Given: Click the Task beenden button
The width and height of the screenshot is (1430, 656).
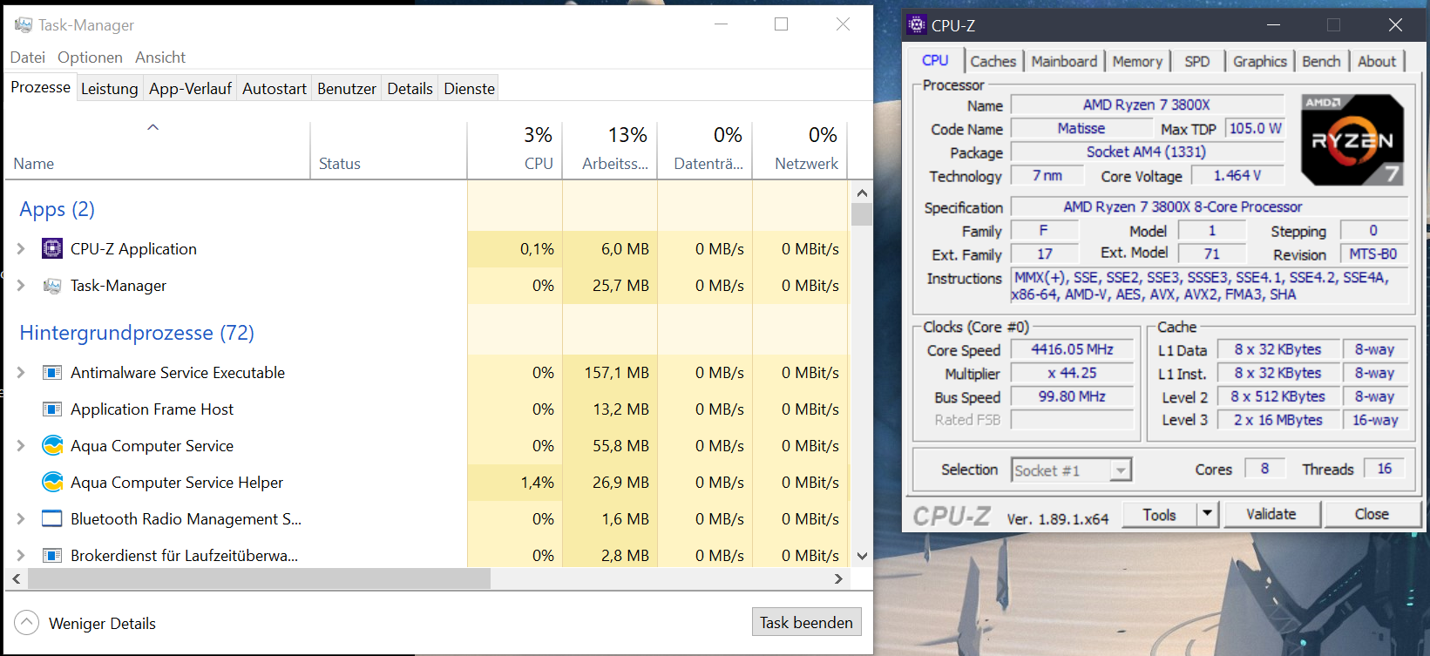Looking at the screenshot, I should 806,623.
